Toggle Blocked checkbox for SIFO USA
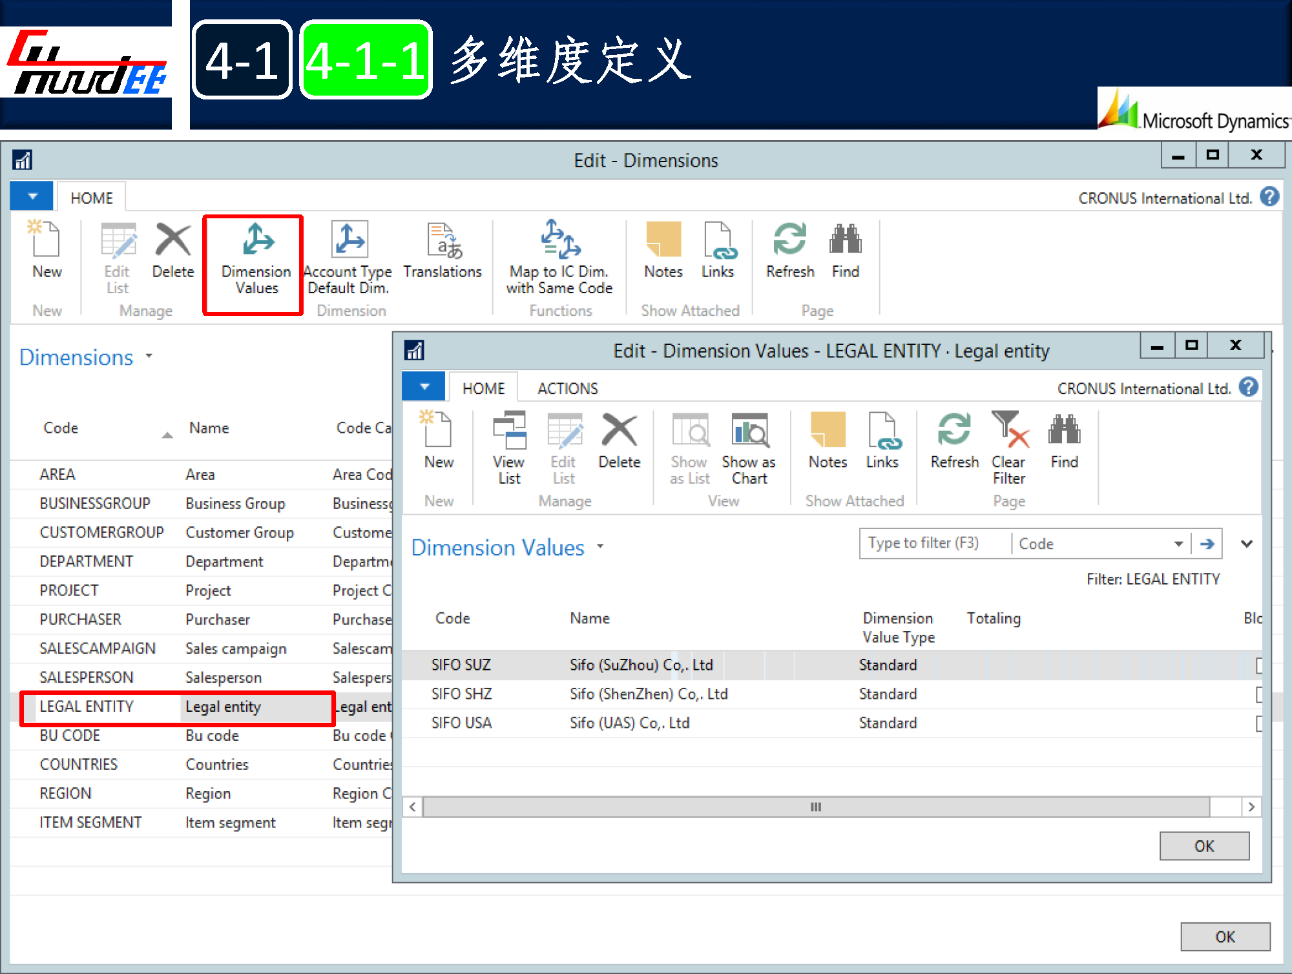 (x=1259, y=723)
